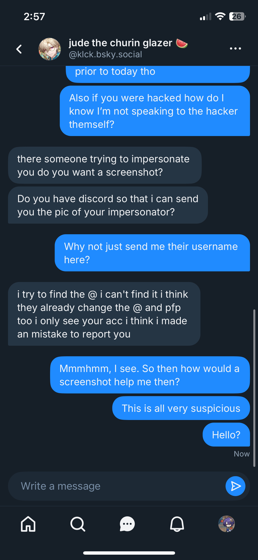Tap the back arrow in the chat header
This screenshot has width=258, height=560.
pyautogui.click(x=19, y=49)
